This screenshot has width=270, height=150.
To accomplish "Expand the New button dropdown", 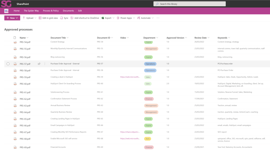I will [x=17, y=18].
